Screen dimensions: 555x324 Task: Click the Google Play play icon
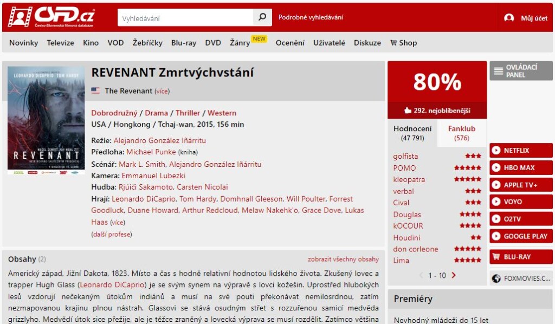click(496, 236)
